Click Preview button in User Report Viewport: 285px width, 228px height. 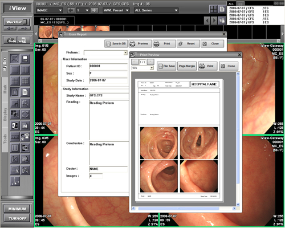[140, 44]
